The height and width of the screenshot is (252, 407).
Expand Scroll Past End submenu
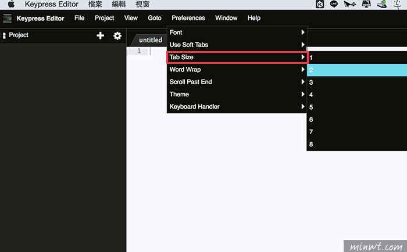tap(237, 82)
